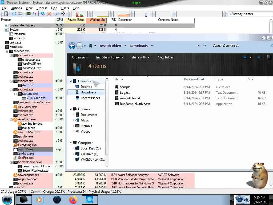Collapse the taskeng.exe tree node
The image size is (273, 205).
tap(15, 94)
